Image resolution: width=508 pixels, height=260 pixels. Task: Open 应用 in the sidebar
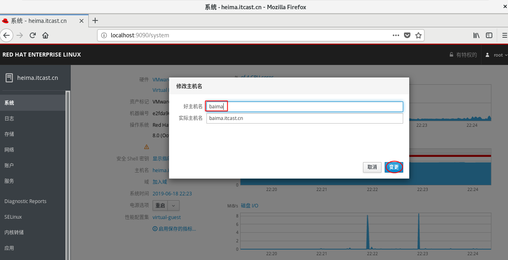tap(33, 248)
